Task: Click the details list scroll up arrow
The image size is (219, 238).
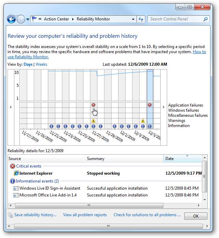Action: point(205,158)
